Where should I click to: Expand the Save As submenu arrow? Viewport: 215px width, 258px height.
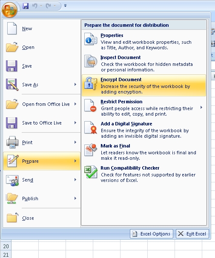[x=75, y=85]
